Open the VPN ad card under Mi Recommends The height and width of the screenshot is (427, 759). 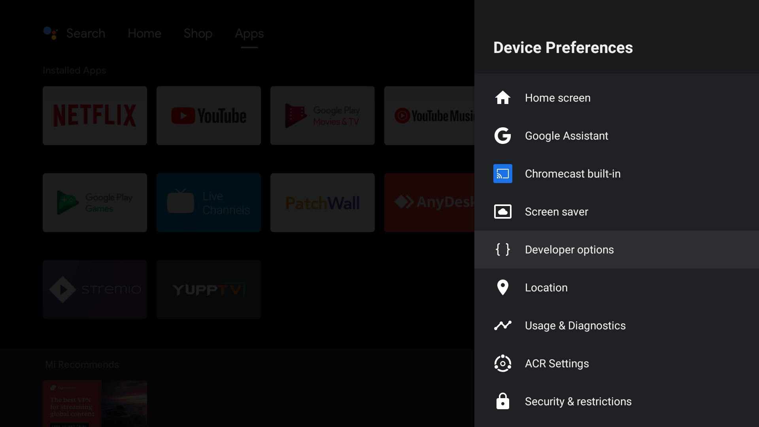[95, 404]
